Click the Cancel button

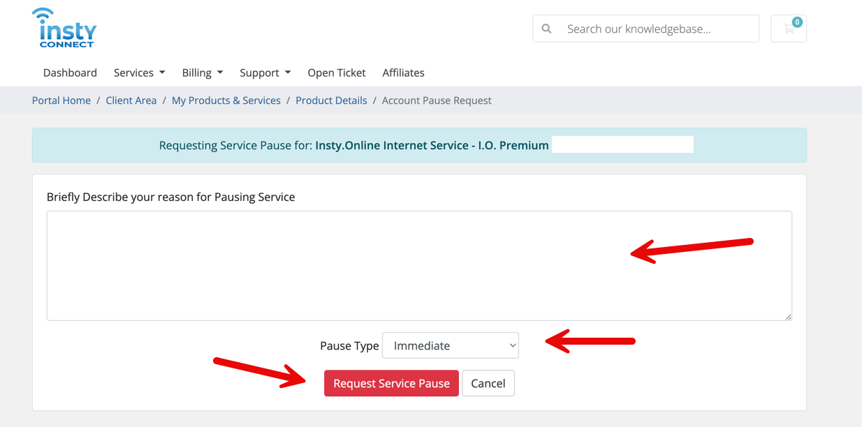coord(488,383)
